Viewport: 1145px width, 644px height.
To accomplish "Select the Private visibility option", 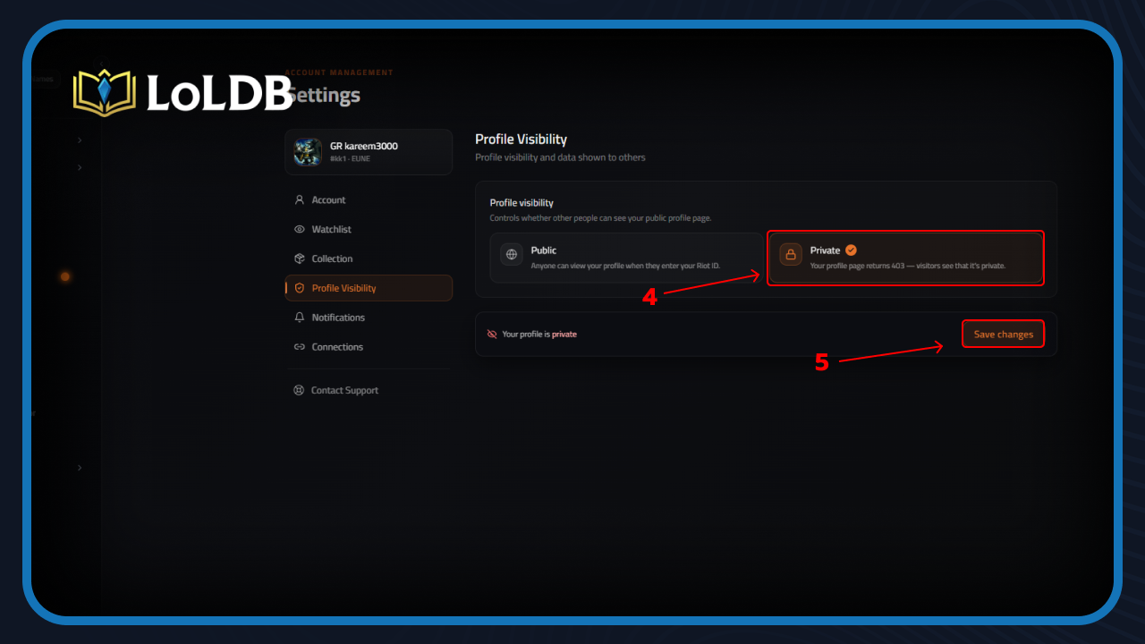I will coord(905,258).
